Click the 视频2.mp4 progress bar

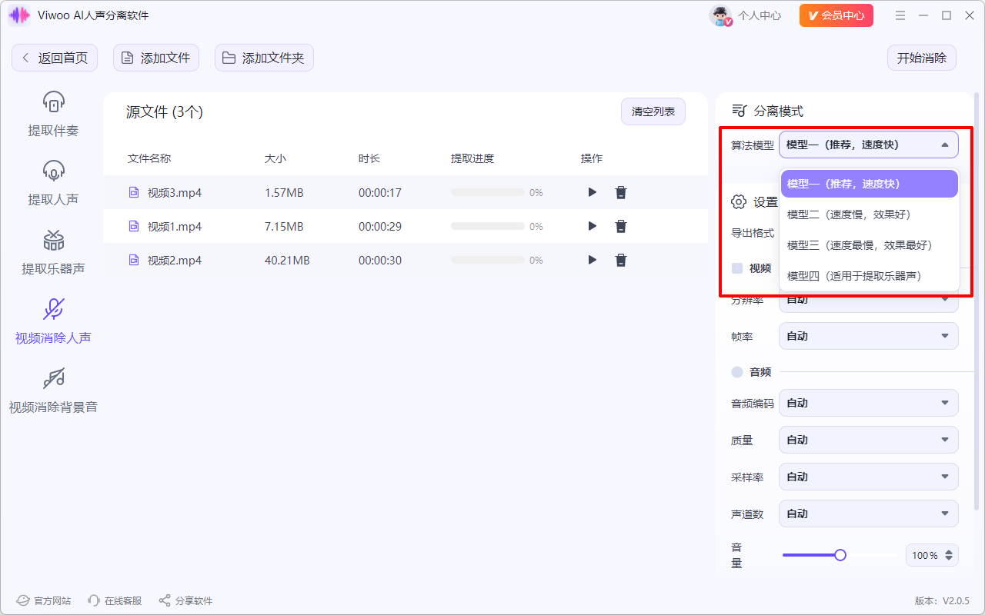(x=488, y=260)
